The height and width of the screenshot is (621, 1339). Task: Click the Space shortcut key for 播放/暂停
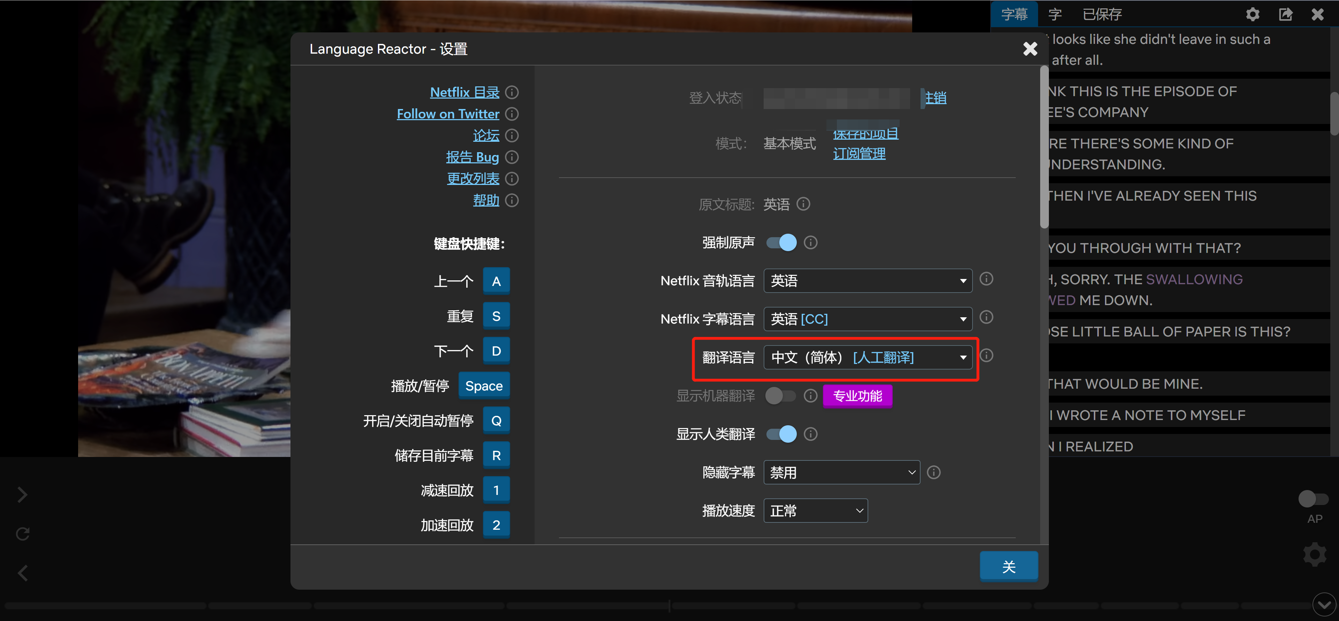484,386
